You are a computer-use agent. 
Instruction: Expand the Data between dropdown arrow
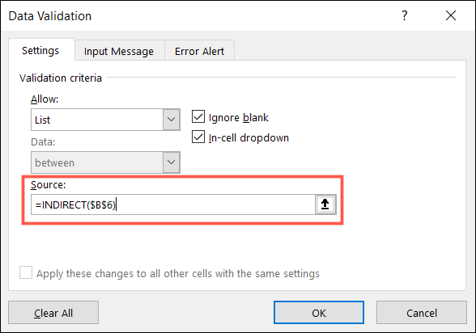point(172,162)
